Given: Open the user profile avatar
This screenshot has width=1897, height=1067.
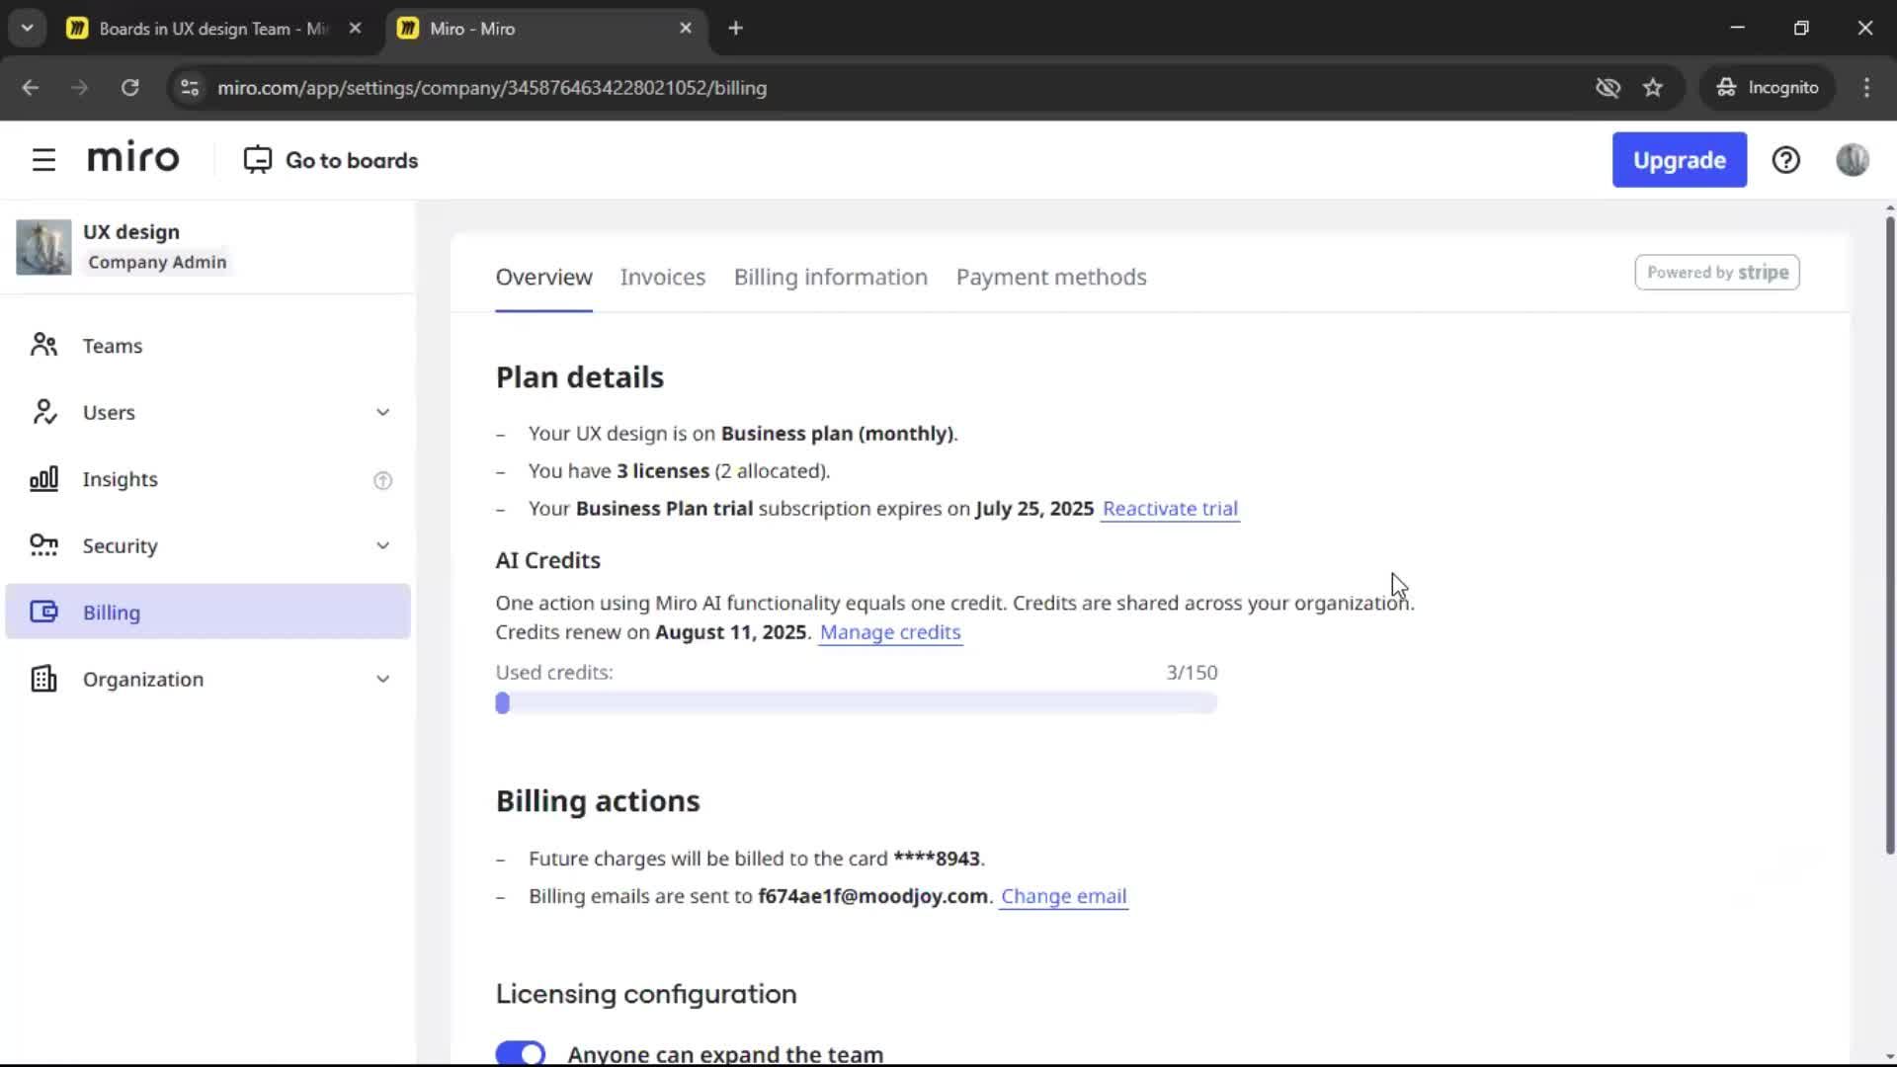Looking at the screenshot, I should (x=1852, y=160).
